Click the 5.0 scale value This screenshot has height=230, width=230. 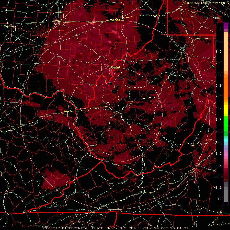(218, 97)
